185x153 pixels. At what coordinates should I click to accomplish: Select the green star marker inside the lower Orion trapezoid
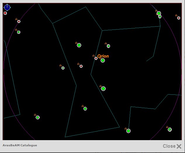pos(85,109)
